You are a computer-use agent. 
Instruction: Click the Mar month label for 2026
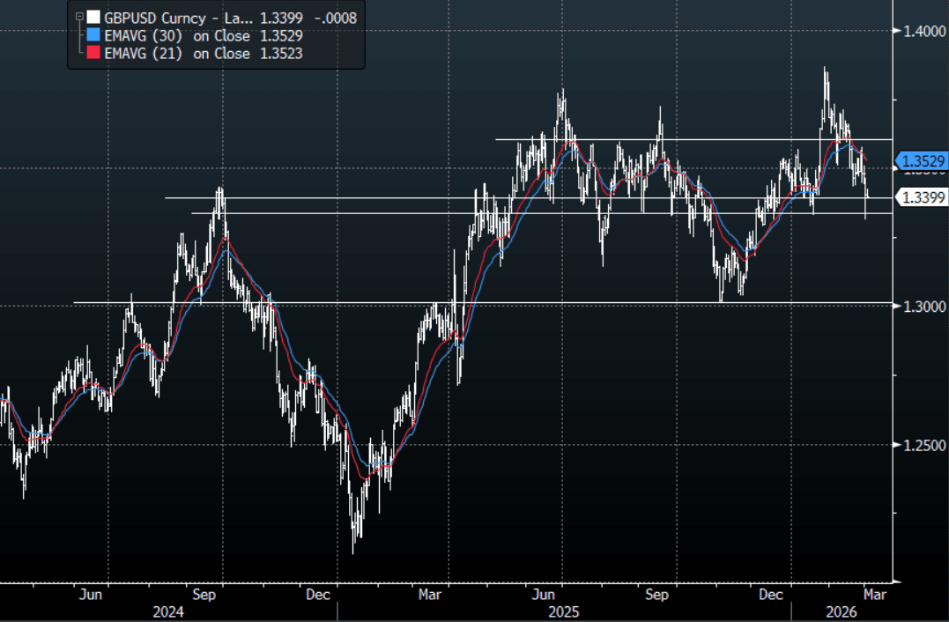(x=875, y=594)
